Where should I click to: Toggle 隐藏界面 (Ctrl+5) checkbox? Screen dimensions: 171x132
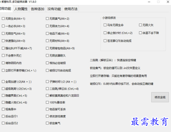coord(3,96)
